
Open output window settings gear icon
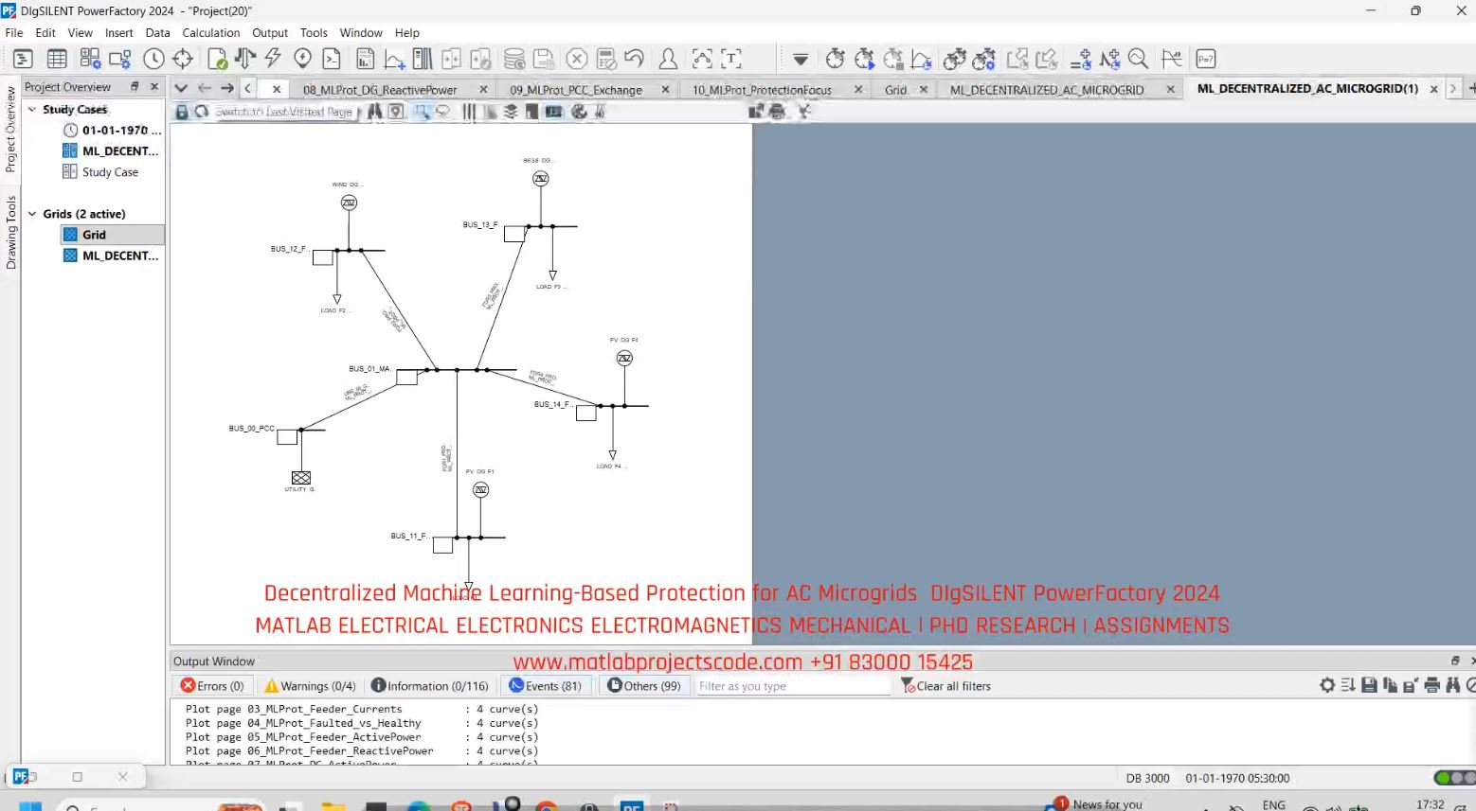(x=1327, y=685)
